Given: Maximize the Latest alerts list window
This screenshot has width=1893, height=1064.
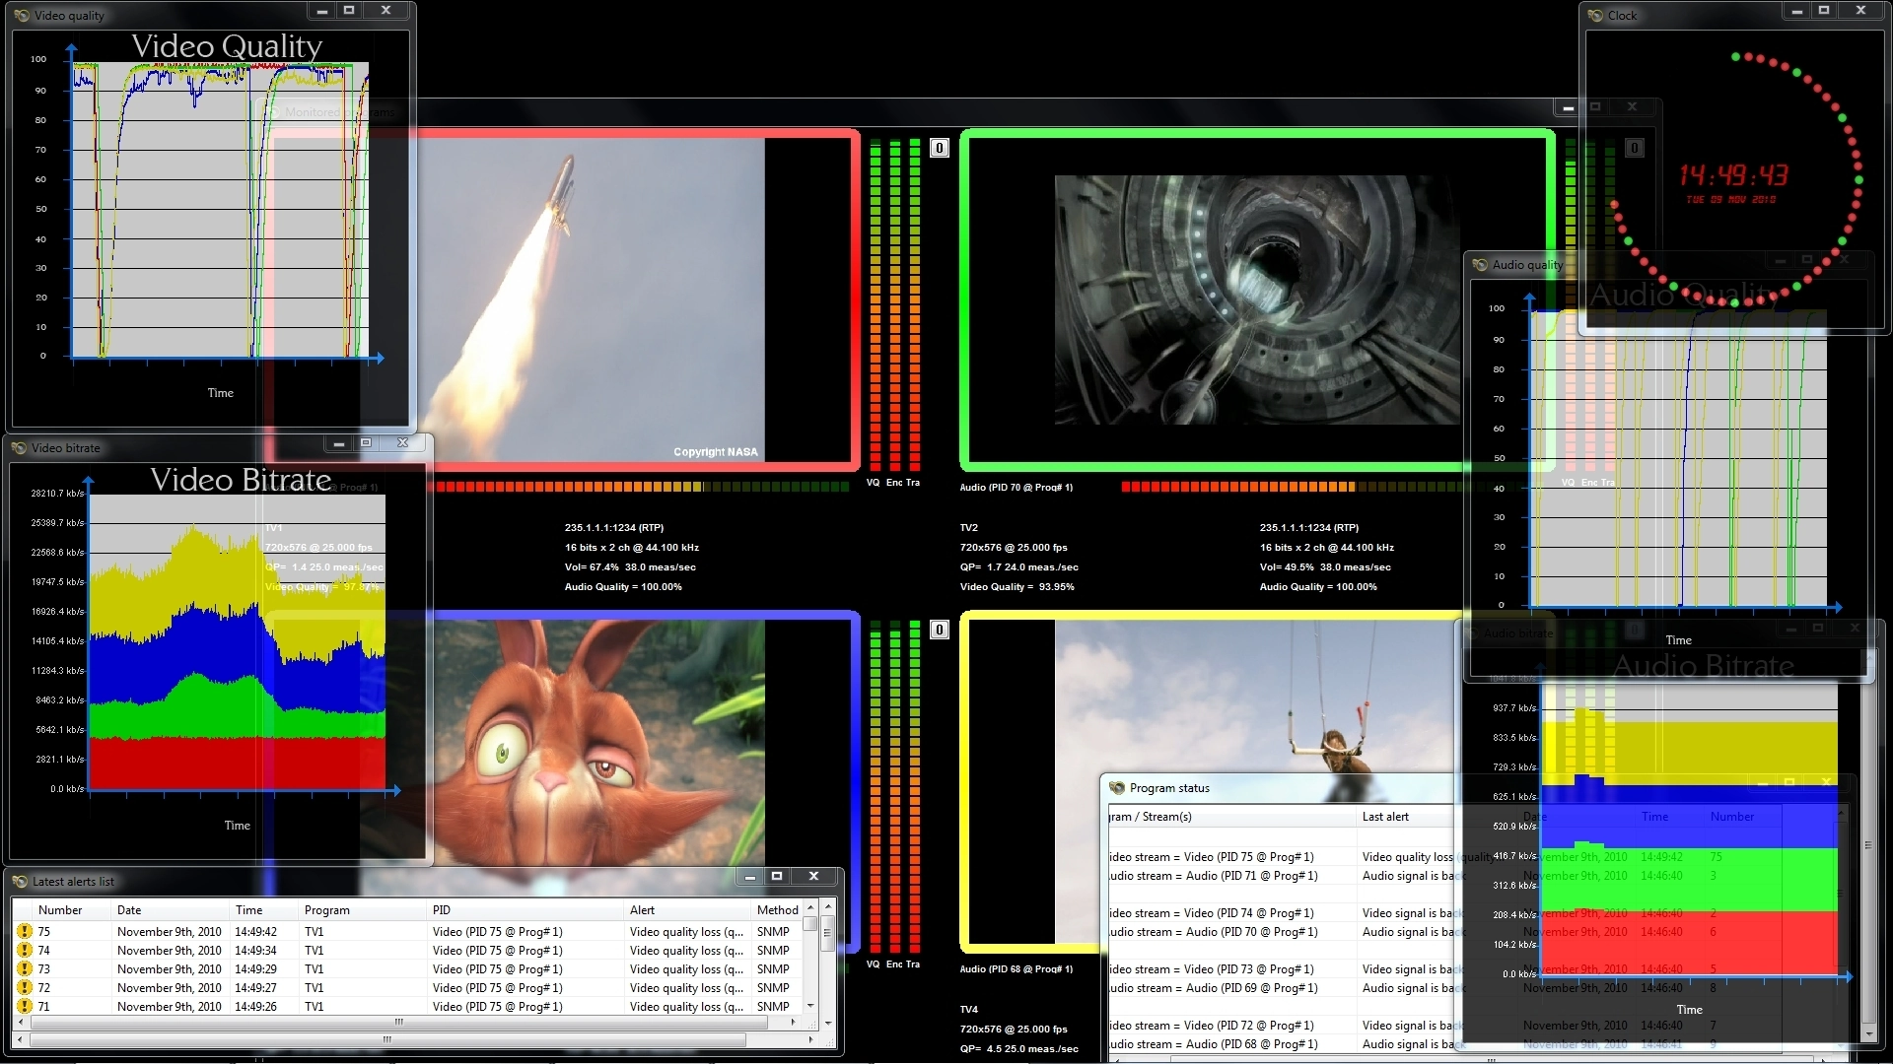Looking at the screenshot, I should point(777,876).
